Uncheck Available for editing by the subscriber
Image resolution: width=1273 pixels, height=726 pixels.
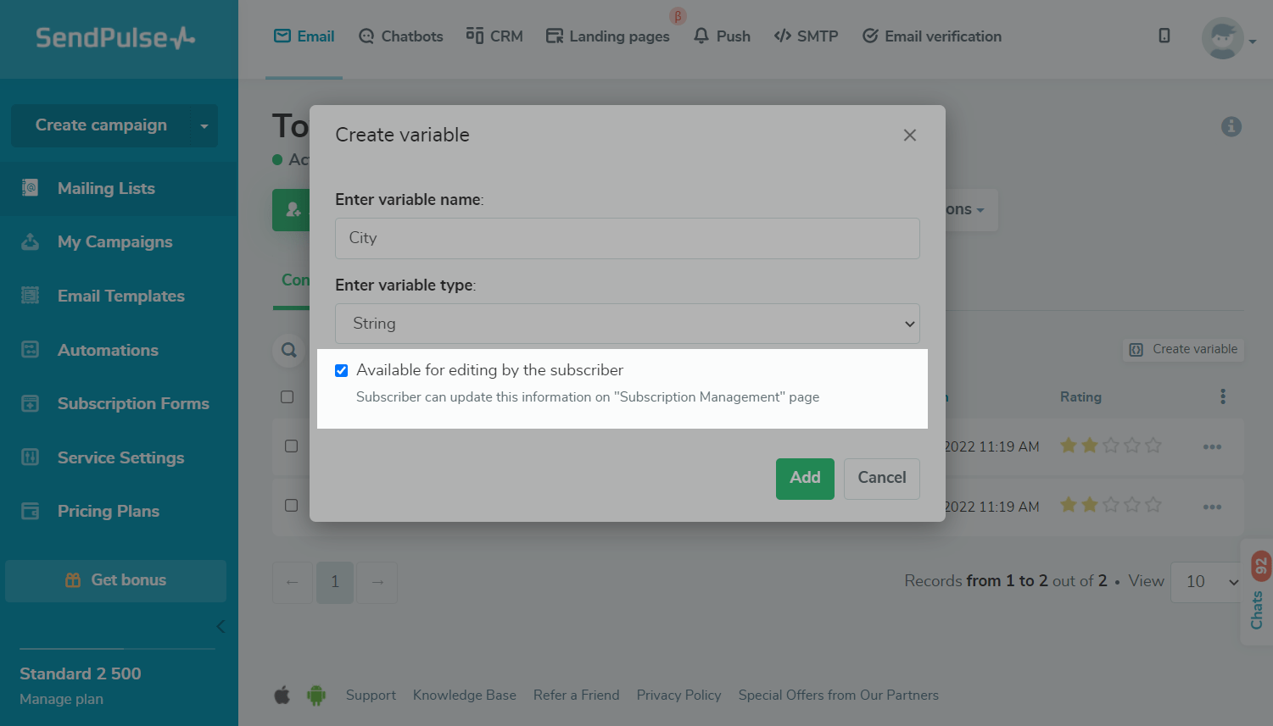pyautogui.click(x=342, y=370)
